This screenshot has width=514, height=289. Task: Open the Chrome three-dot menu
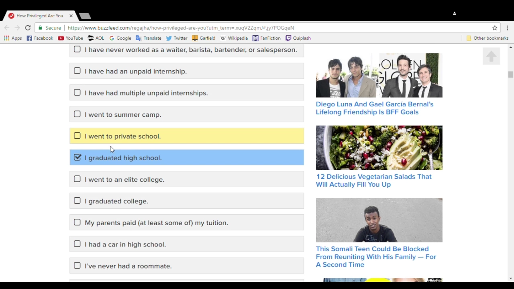[508, 28]
